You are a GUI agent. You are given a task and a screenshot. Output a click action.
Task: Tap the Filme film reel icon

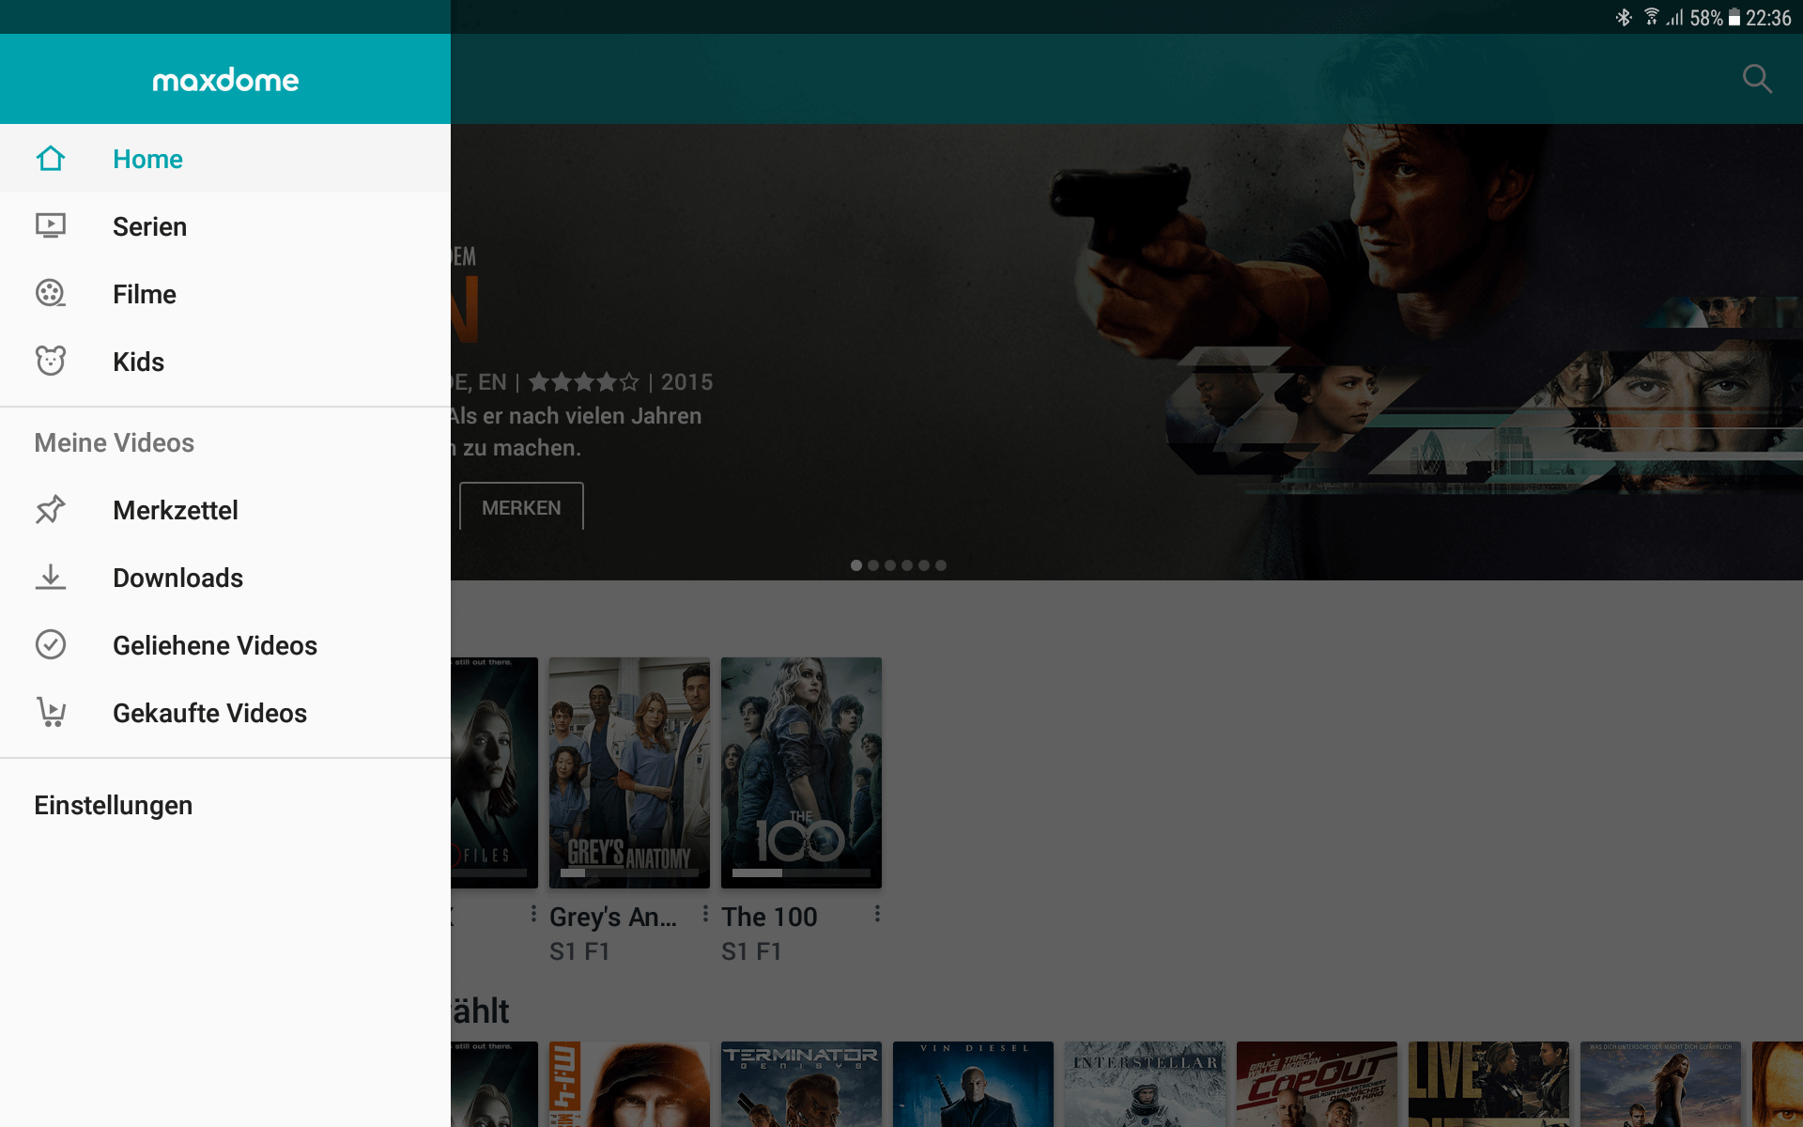(x=51, y=294)
